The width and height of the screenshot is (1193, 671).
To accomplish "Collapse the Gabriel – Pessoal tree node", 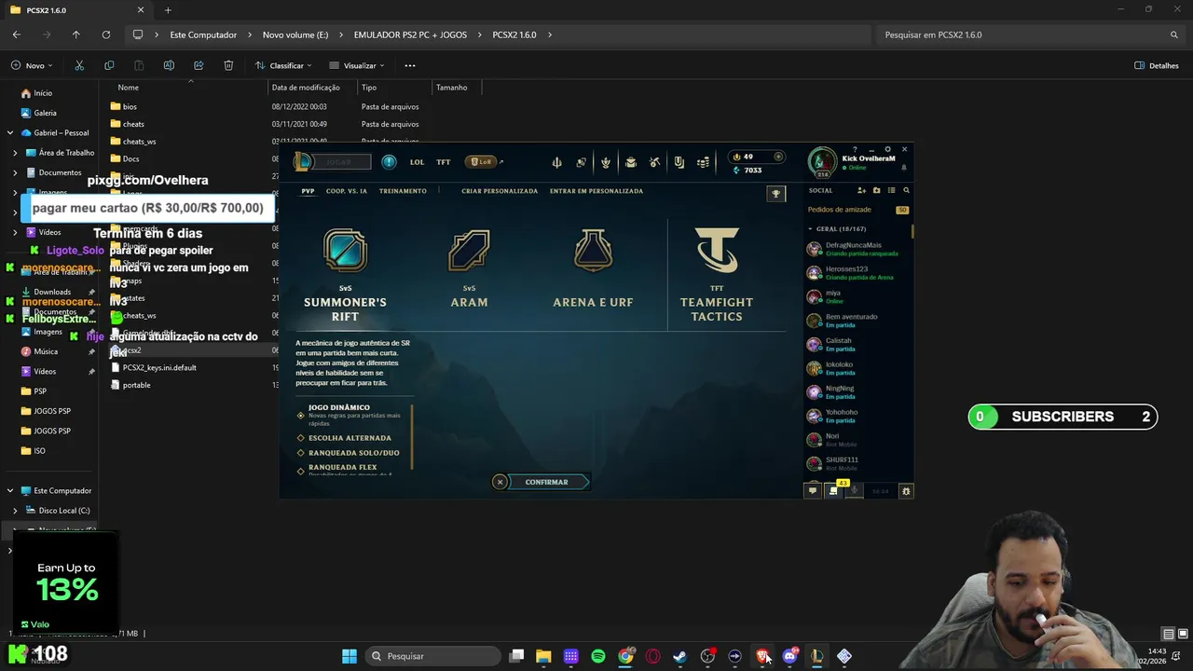I will pyautogui.click(x=10, y=132).
